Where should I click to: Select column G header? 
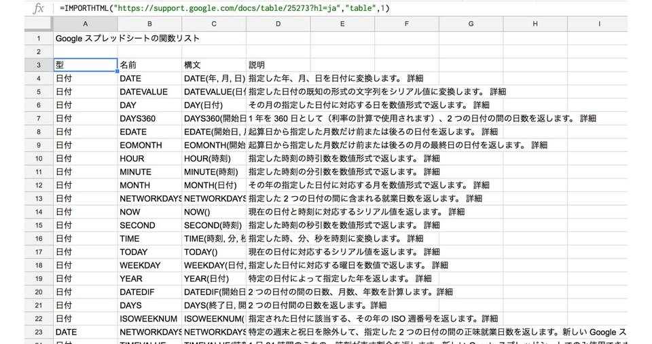471,24
